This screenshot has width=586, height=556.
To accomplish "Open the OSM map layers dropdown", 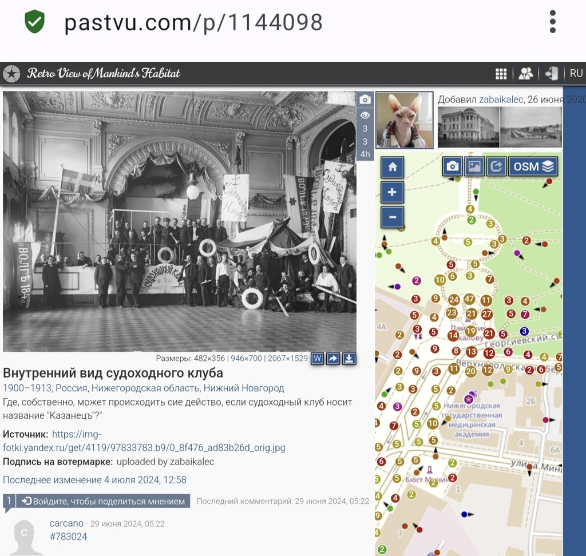I will point(533,166).
